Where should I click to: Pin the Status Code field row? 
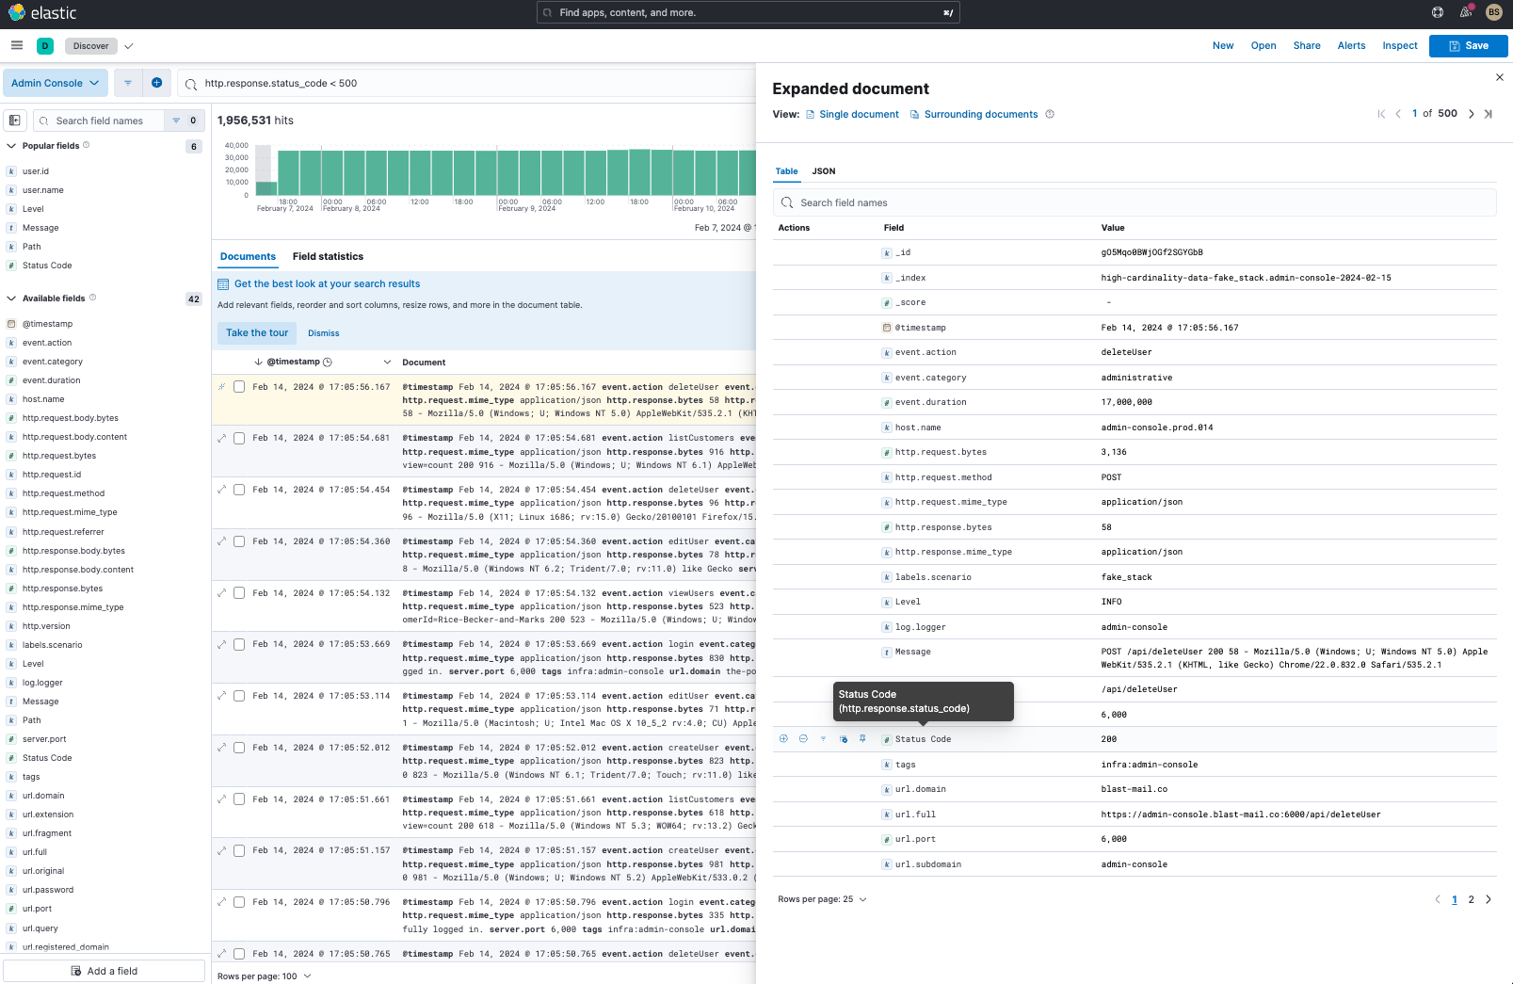[862, 739]
